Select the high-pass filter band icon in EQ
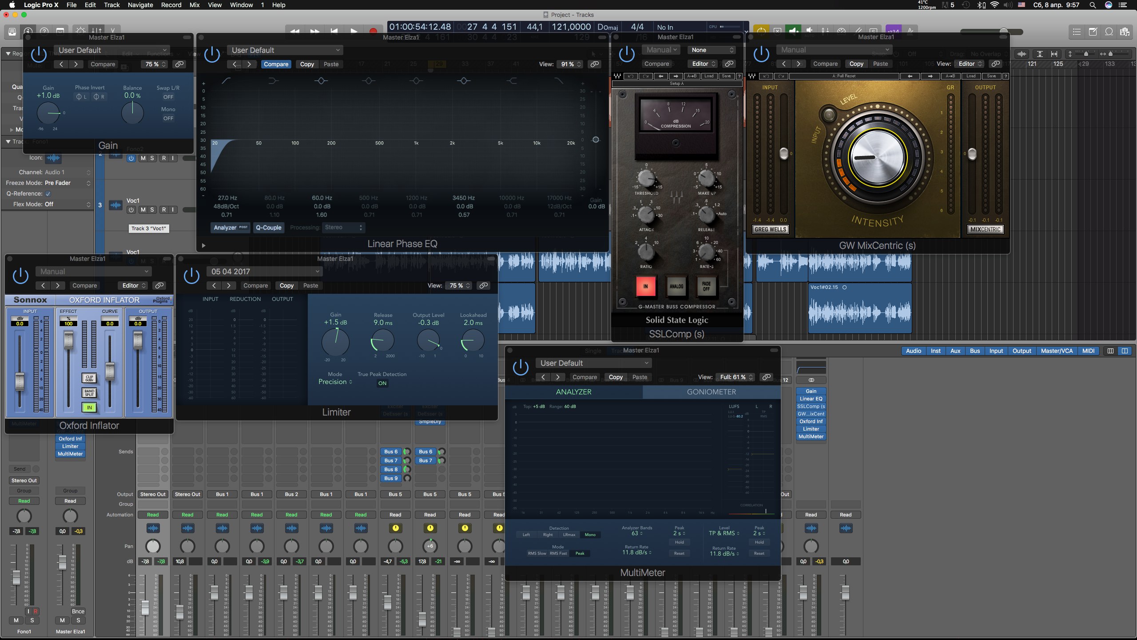 tap(226, 80)
